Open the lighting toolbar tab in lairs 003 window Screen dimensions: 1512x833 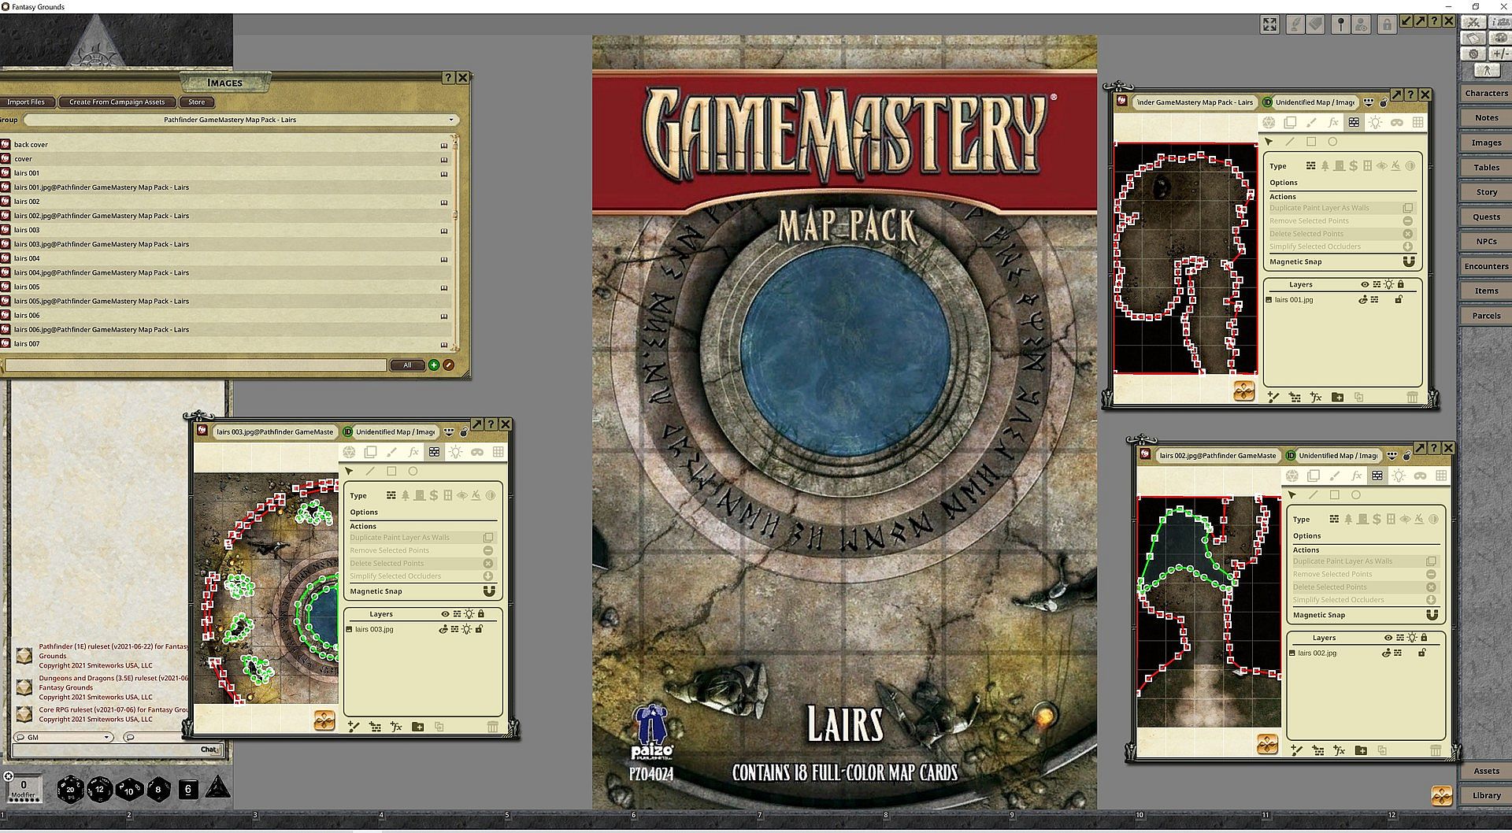point(455,452)
